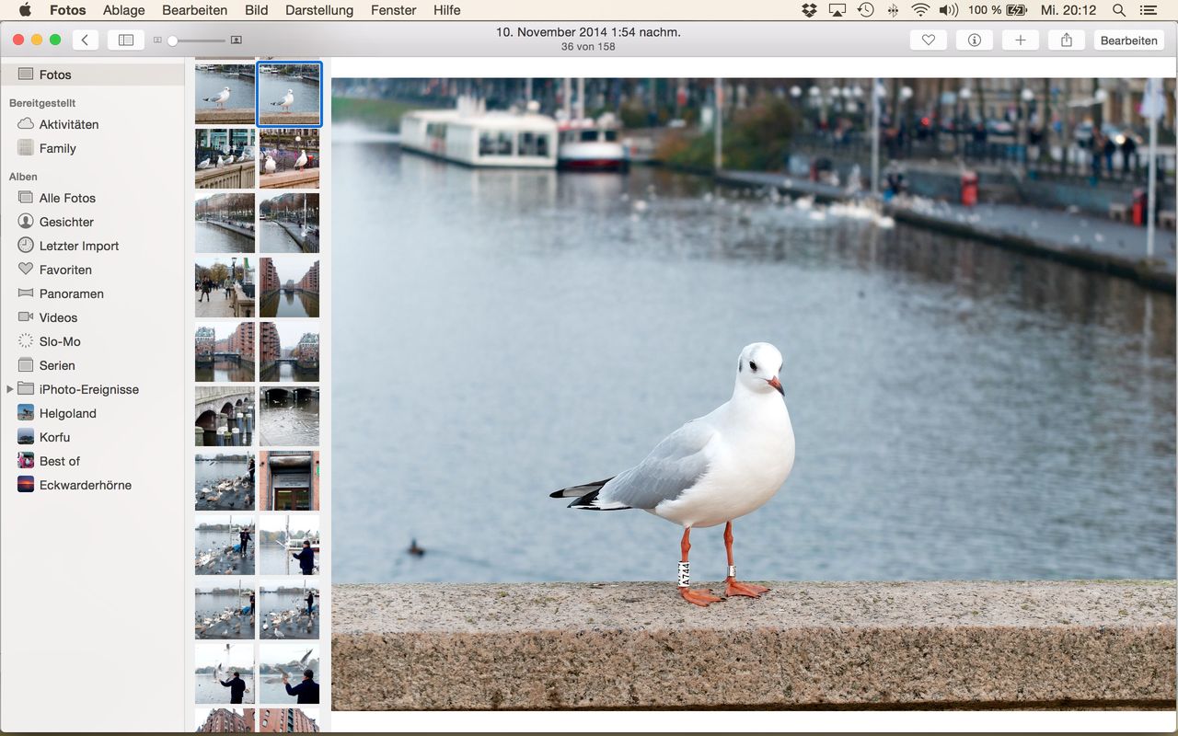This screenshot has height=736, width=1178.
Task: Open the share menu icon
Action: (x=1066, y=40)
